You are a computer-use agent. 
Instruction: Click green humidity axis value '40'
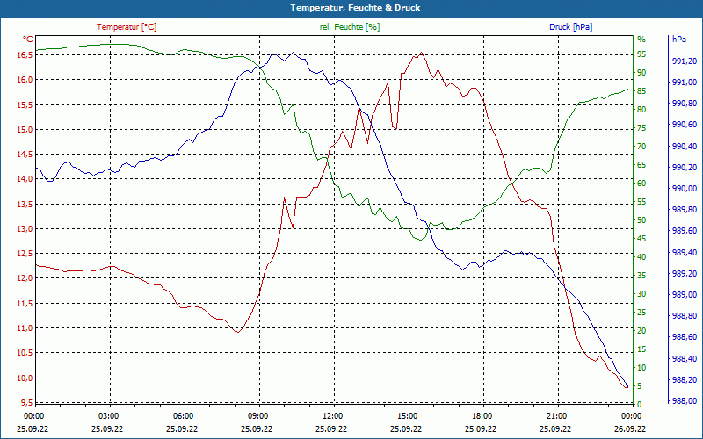(641, 256)
